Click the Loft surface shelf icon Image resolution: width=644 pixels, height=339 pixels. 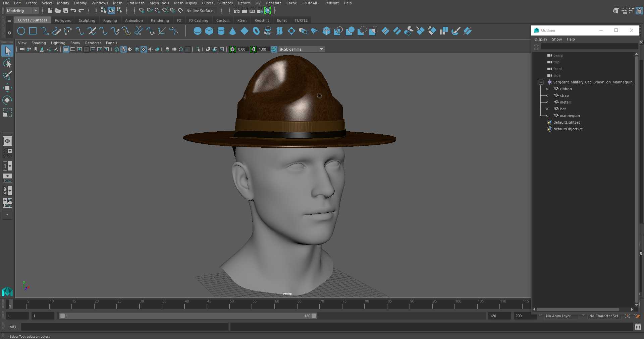(279, 31)
